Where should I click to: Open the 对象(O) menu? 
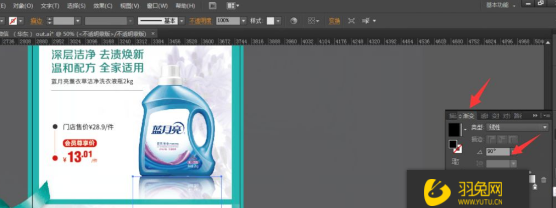coord(23,6)
